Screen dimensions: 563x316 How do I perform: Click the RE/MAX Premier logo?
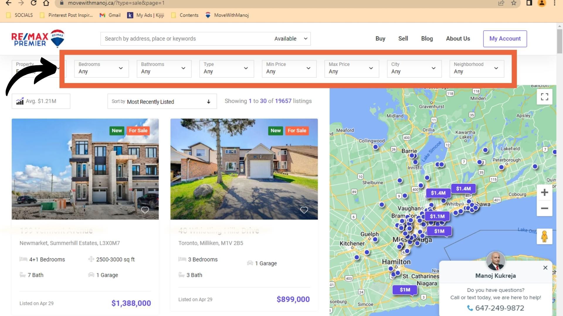(x=38, y=39)
